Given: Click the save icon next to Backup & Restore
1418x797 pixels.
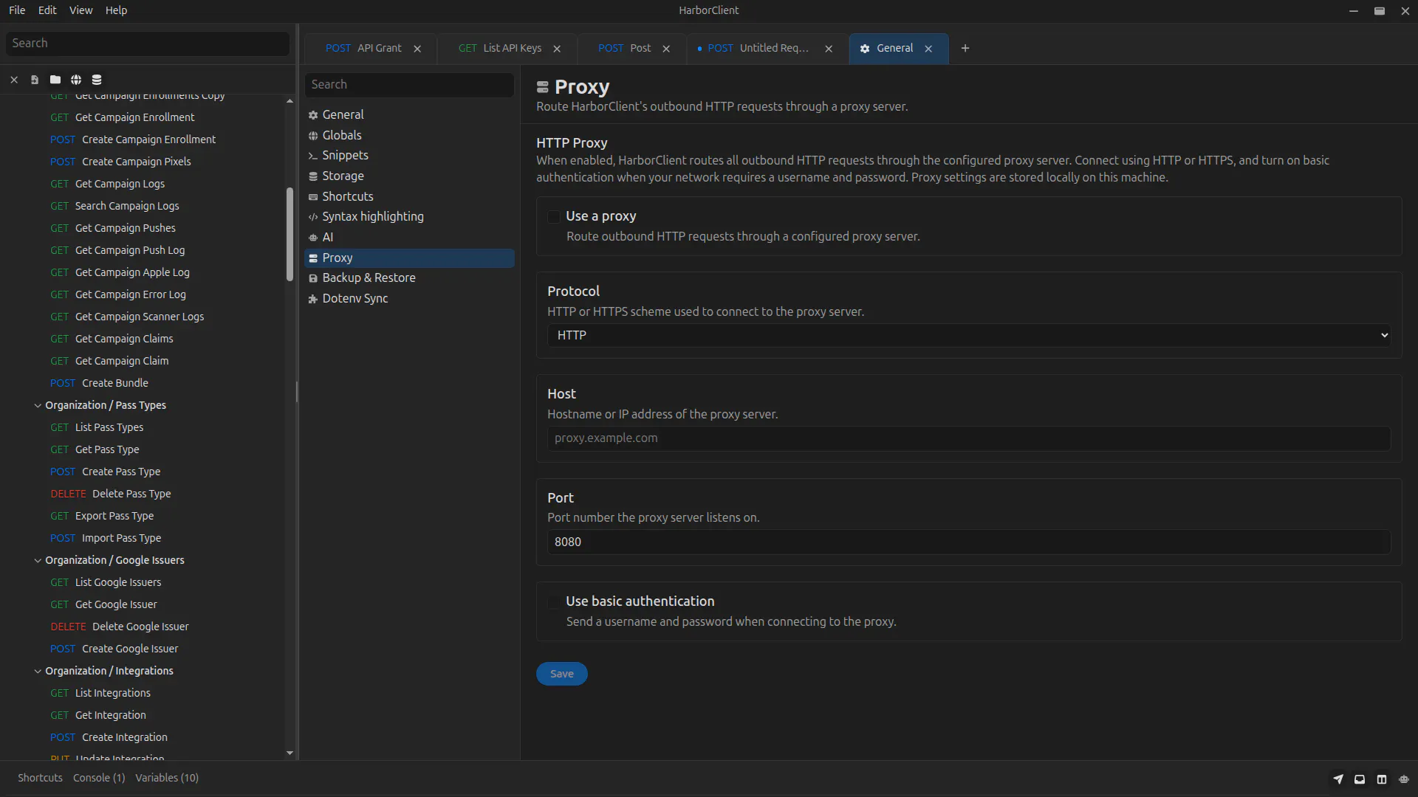Looking at the screenshot, I should pyautogui.click(x=313, y=278).
